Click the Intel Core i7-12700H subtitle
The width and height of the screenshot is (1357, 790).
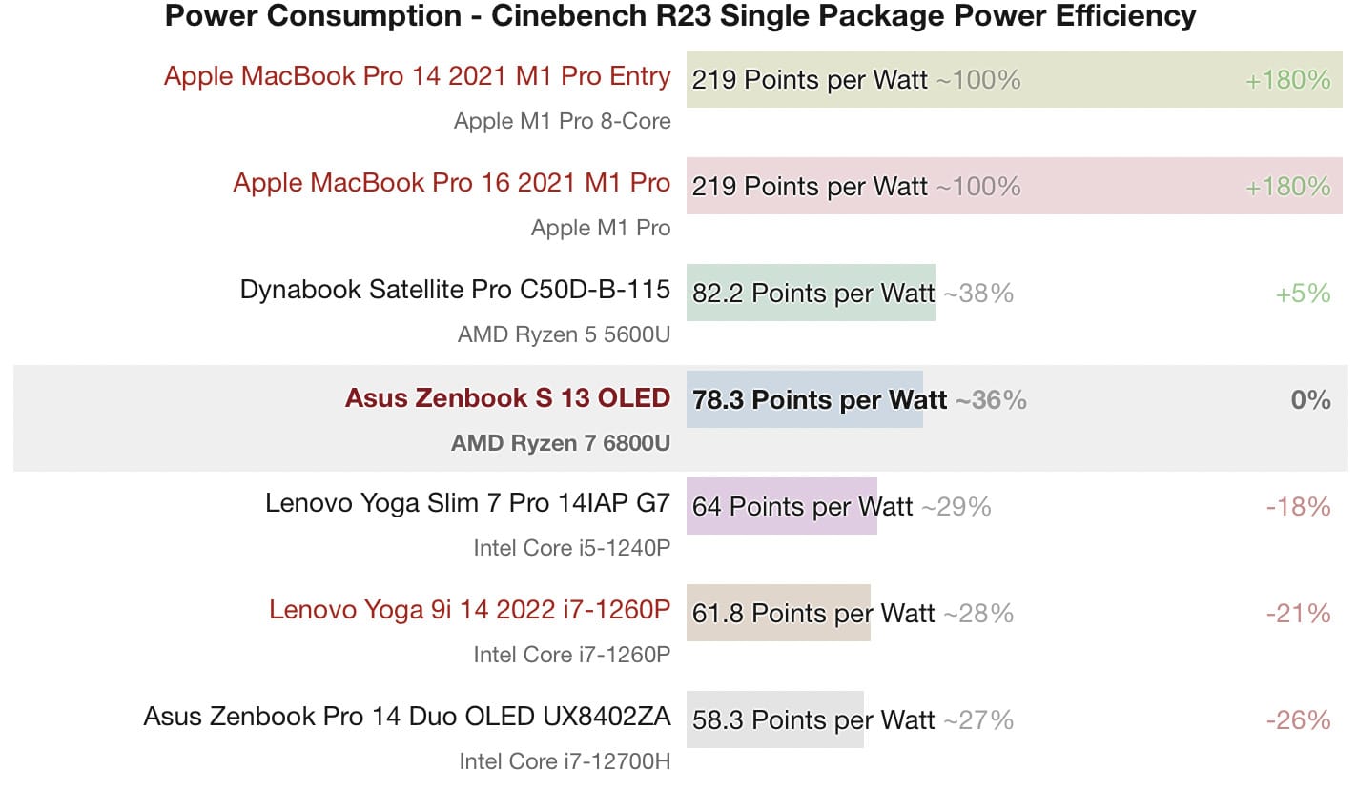(565, 761)
